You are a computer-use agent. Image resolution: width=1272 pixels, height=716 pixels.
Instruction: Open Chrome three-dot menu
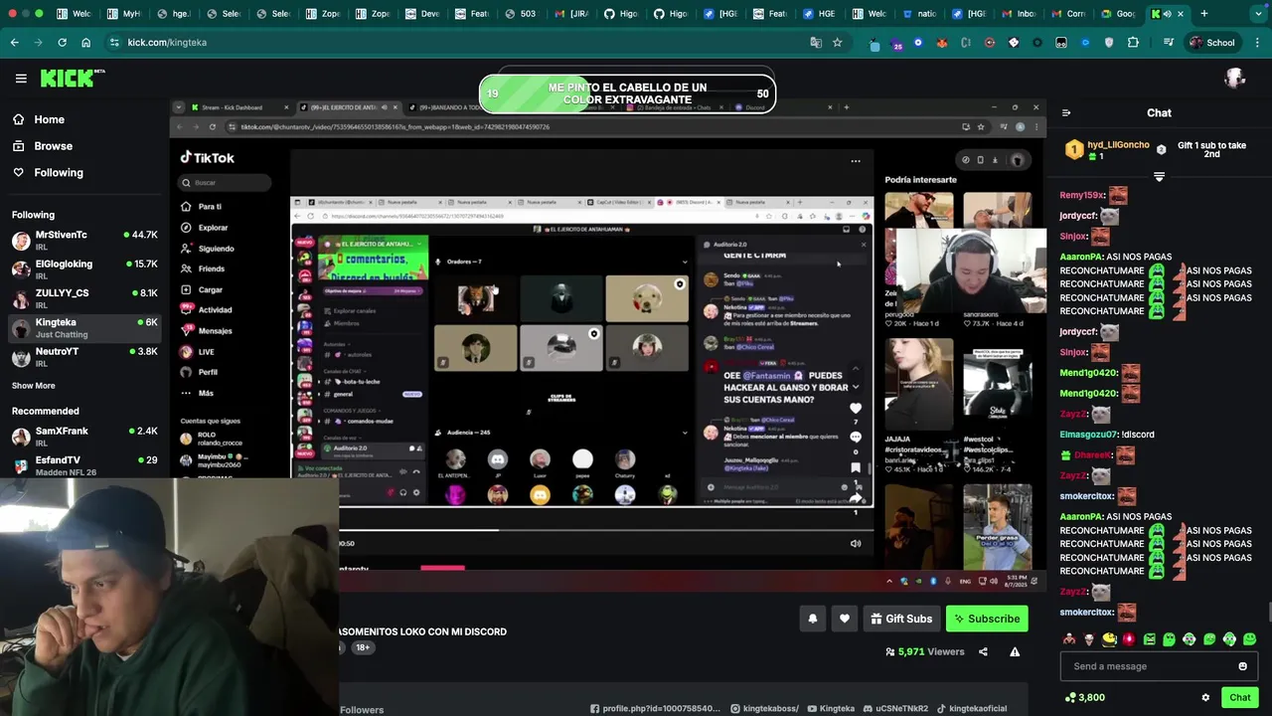pyautogui.click(x=1257, y=43)
